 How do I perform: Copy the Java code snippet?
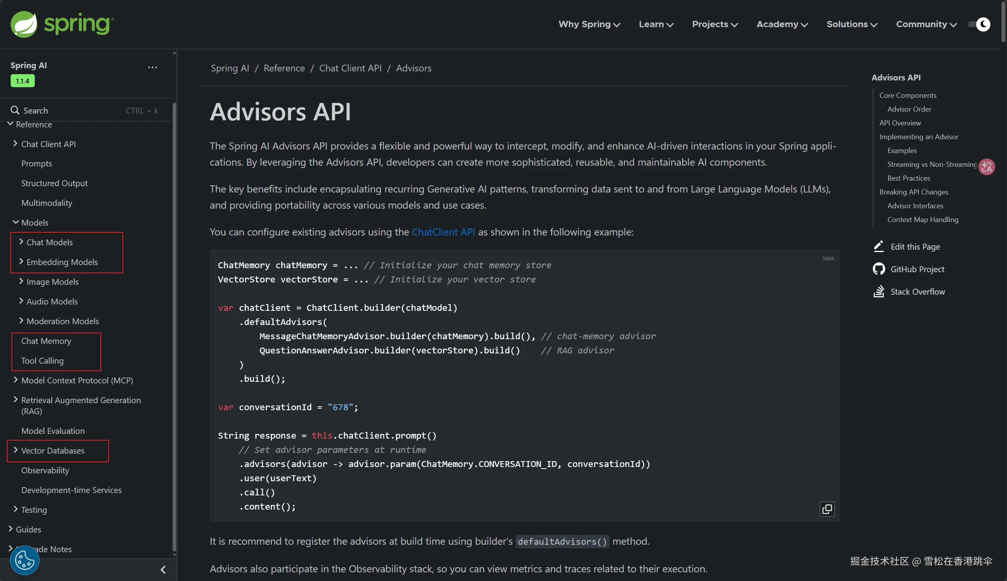(x=827, y=509)
